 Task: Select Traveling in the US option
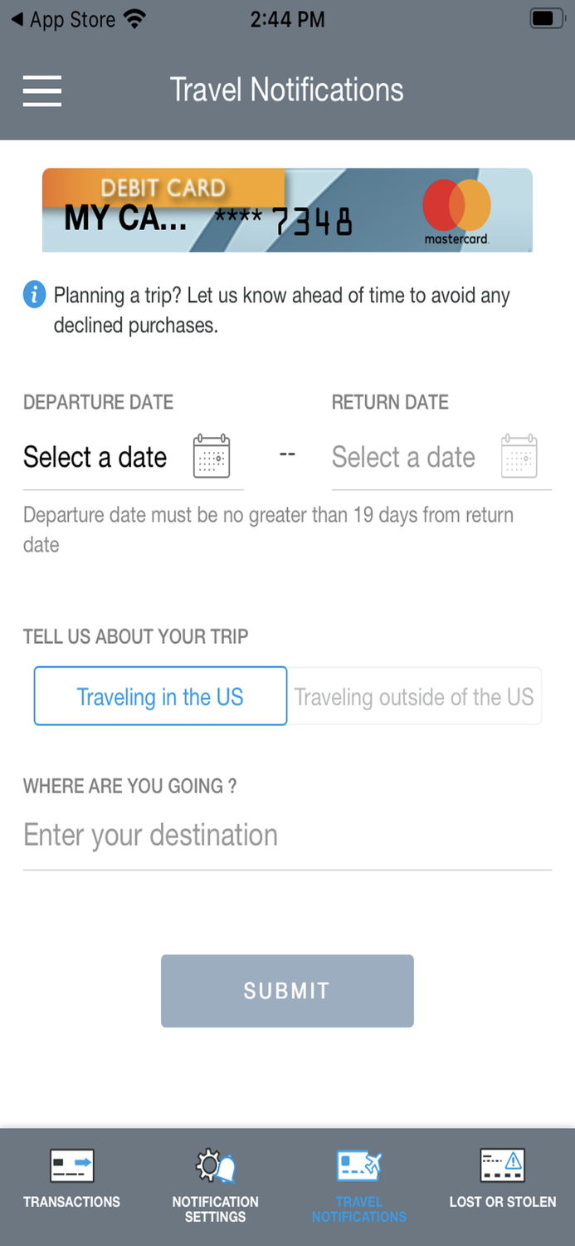coord(160,696)
